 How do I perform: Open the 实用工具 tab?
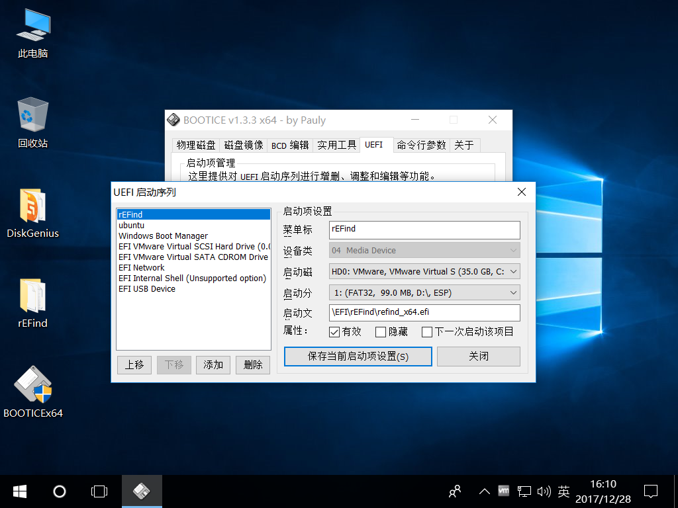(336, 145)
